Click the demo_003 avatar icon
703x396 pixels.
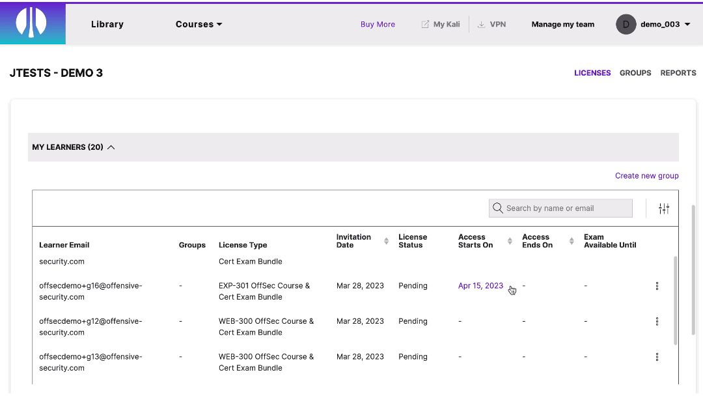coord(626,24)
